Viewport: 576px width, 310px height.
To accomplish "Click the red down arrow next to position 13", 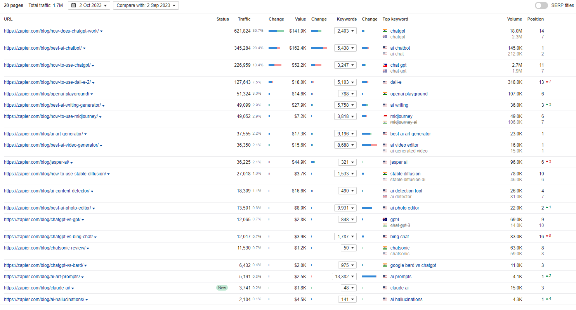I will pos(547,82).
